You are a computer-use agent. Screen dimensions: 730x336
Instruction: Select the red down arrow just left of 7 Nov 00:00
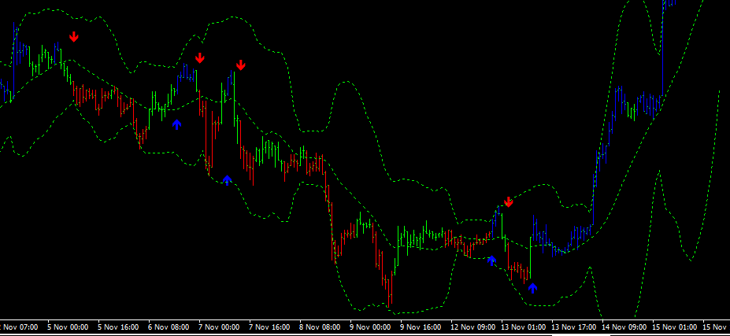click(x=200, y=57)
